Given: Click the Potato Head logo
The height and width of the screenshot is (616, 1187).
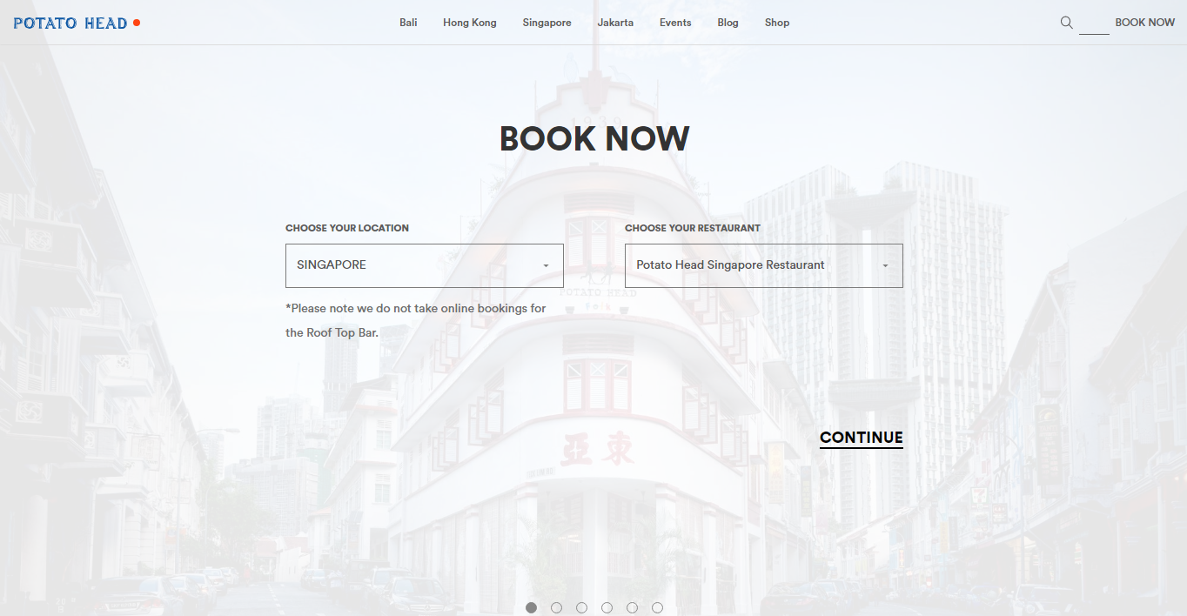Looking at the screenshot, I should pyautogui.click(x=77, y=23).
